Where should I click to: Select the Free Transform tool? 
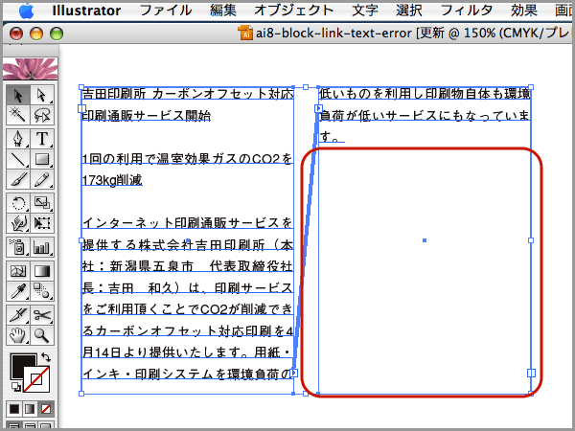coord(42,223)
